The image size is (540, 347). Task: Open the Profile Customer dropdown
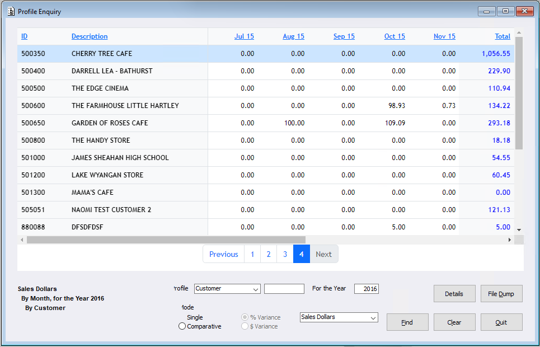tap(227, 289)
